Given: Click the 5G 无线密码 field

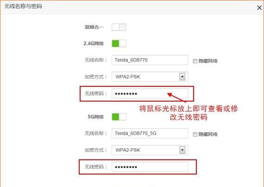Looking at the screenshot, I should (150, 167).
